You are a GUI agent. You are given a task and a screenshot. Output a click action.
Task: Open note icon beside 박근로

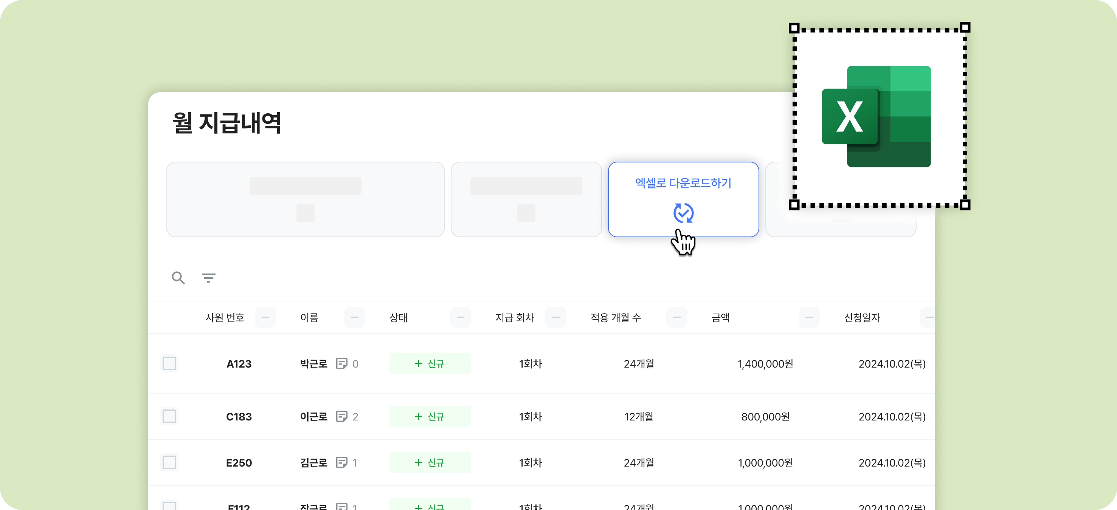click(342, 363)
